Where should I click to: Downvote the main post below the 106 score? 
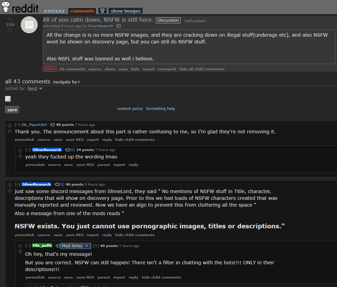tap(10, 30)
